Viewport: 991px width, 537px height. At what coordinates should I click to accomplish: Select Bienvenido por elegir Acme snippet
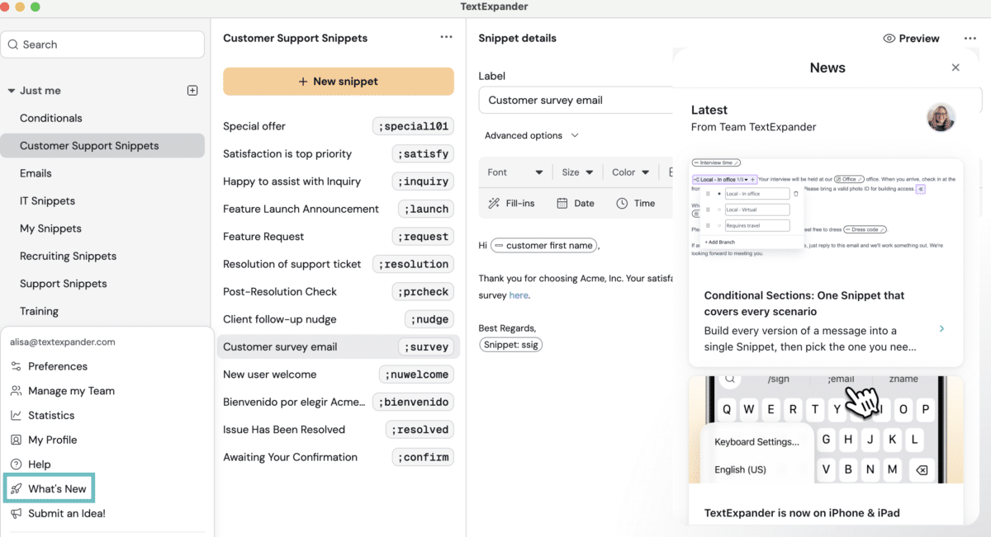tap(339, 402)
